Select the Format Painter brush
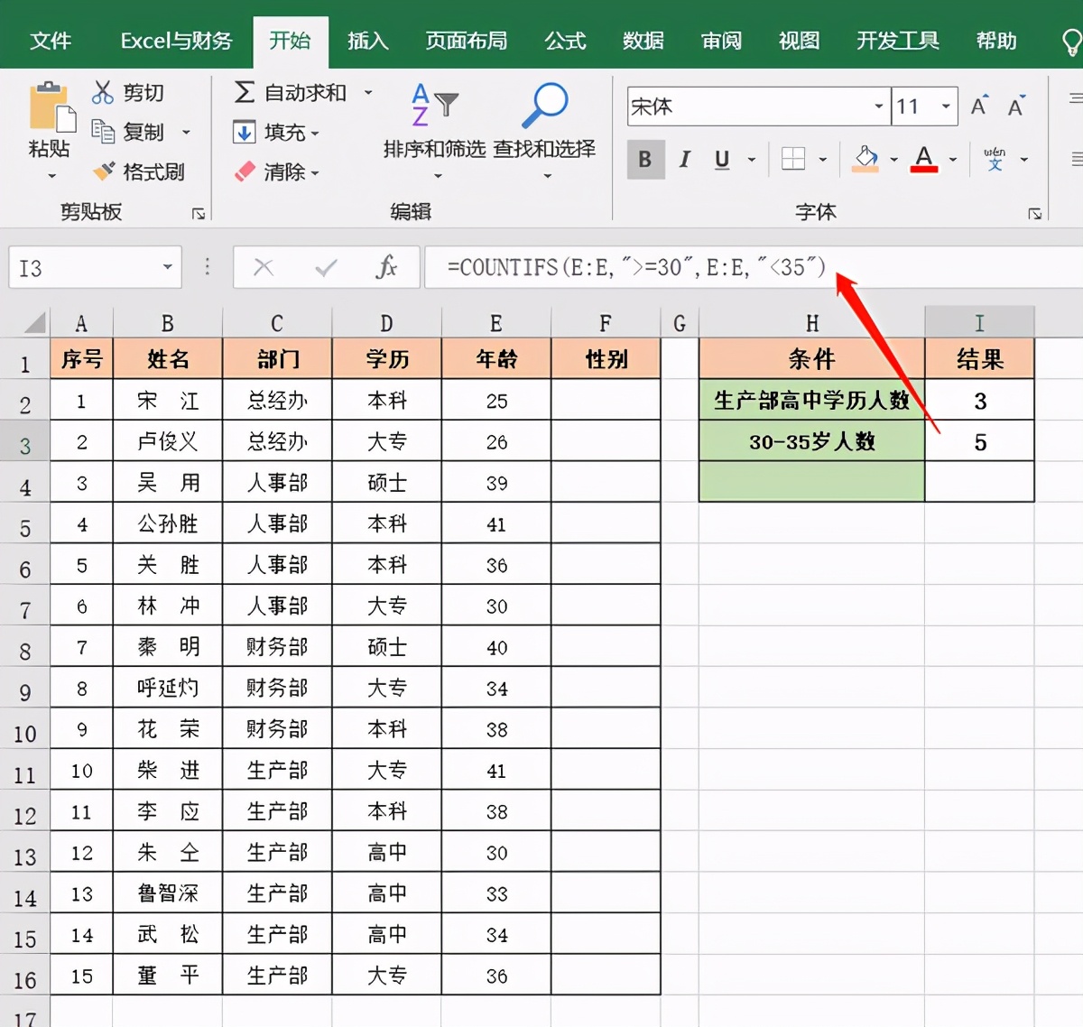This screenshot has height=1027, width=1083. tap(105, 171)
